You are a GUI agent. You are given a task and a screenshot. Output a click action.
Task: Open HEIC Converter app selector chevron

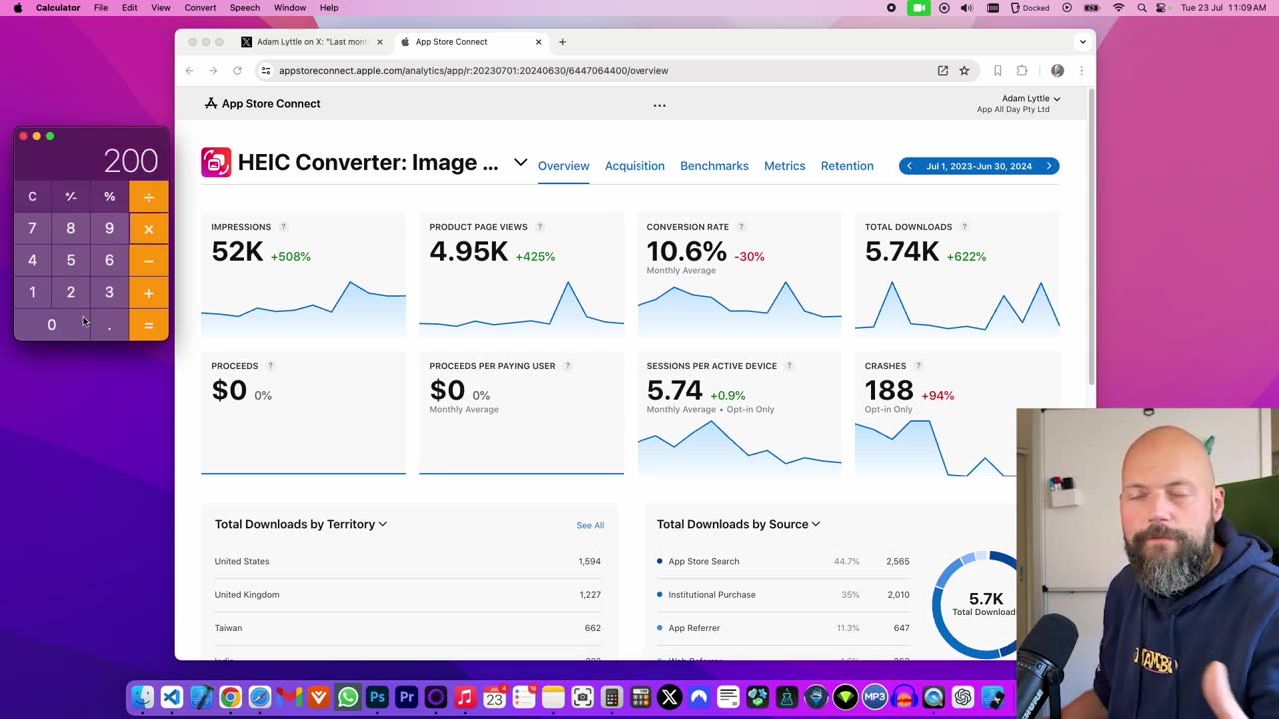point(520,163)
